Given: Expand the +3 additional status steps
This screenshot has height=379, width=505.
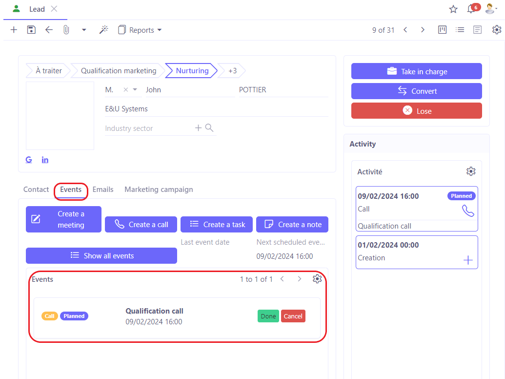Looking at the screenshot, I should [232, 71].
